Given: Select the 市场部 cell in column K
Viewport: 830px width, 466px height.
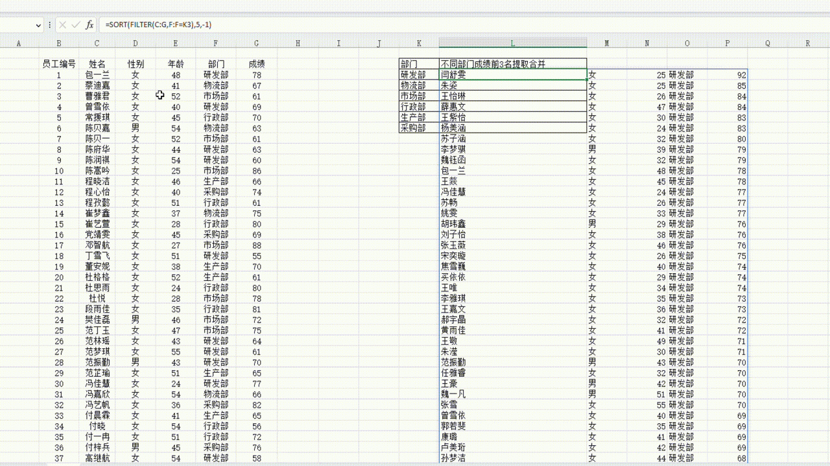Looking at the screenshot, I should tap(419, 96).
